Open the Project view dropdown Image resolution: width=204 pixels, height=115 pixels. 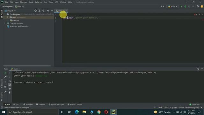click(x=10, y=11)
